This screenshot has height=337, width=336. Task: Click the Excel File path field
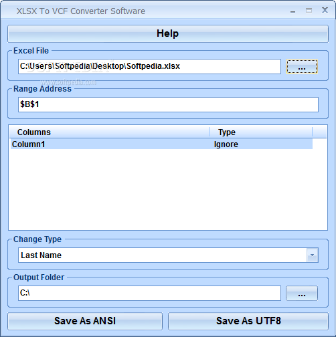pos(149,66)
